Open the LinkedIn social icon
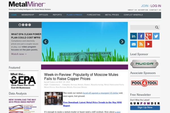Viewport: 170px width, 113px height. coord(133,36)
